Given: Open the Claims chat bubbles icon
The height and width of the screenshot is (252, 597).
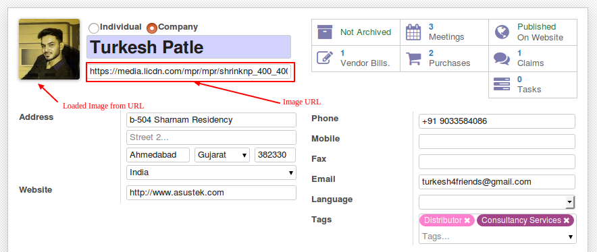Looking at the screenshot, I should click(502, 59).
